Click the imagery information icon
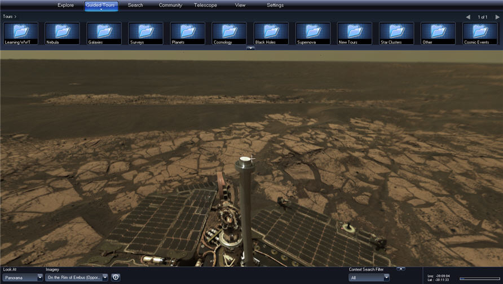Viewport: 503px width, 284px height. [116, 277]
